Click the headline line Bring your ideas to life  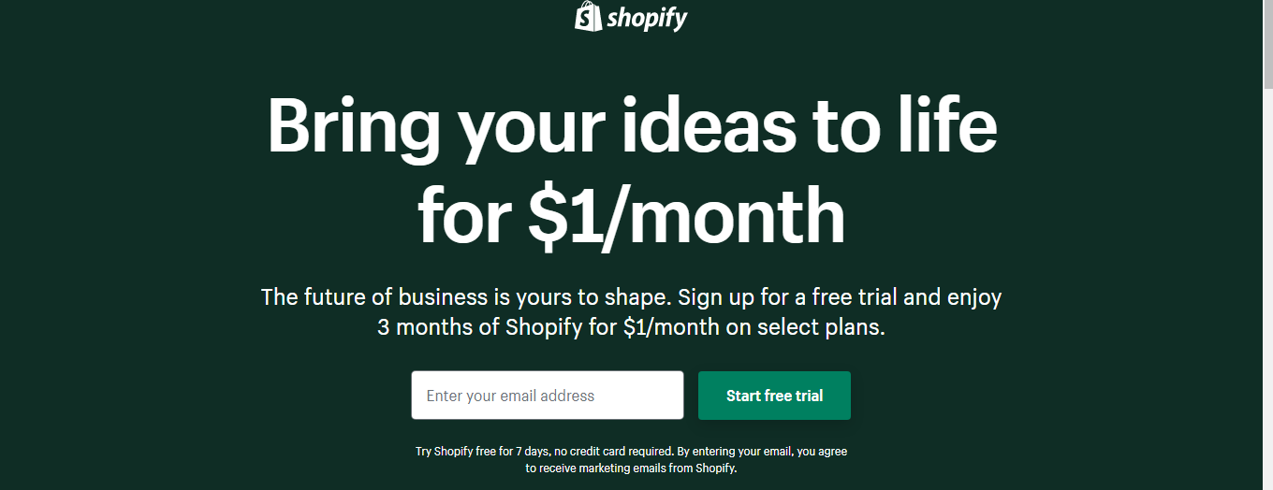(632, 127)
